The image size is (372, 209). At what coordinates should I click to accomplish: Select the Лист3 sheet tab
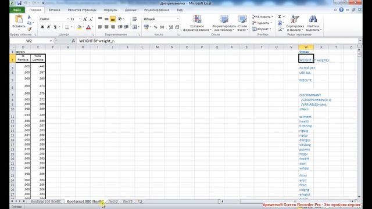128,201
